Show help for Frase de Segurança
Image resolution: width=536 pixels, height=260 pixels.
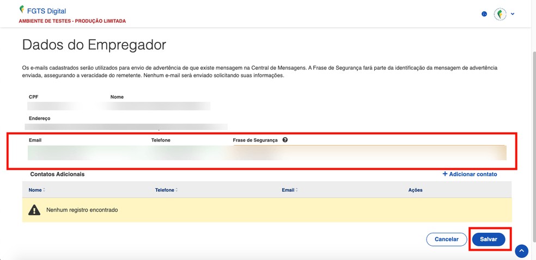coord(285,140)
